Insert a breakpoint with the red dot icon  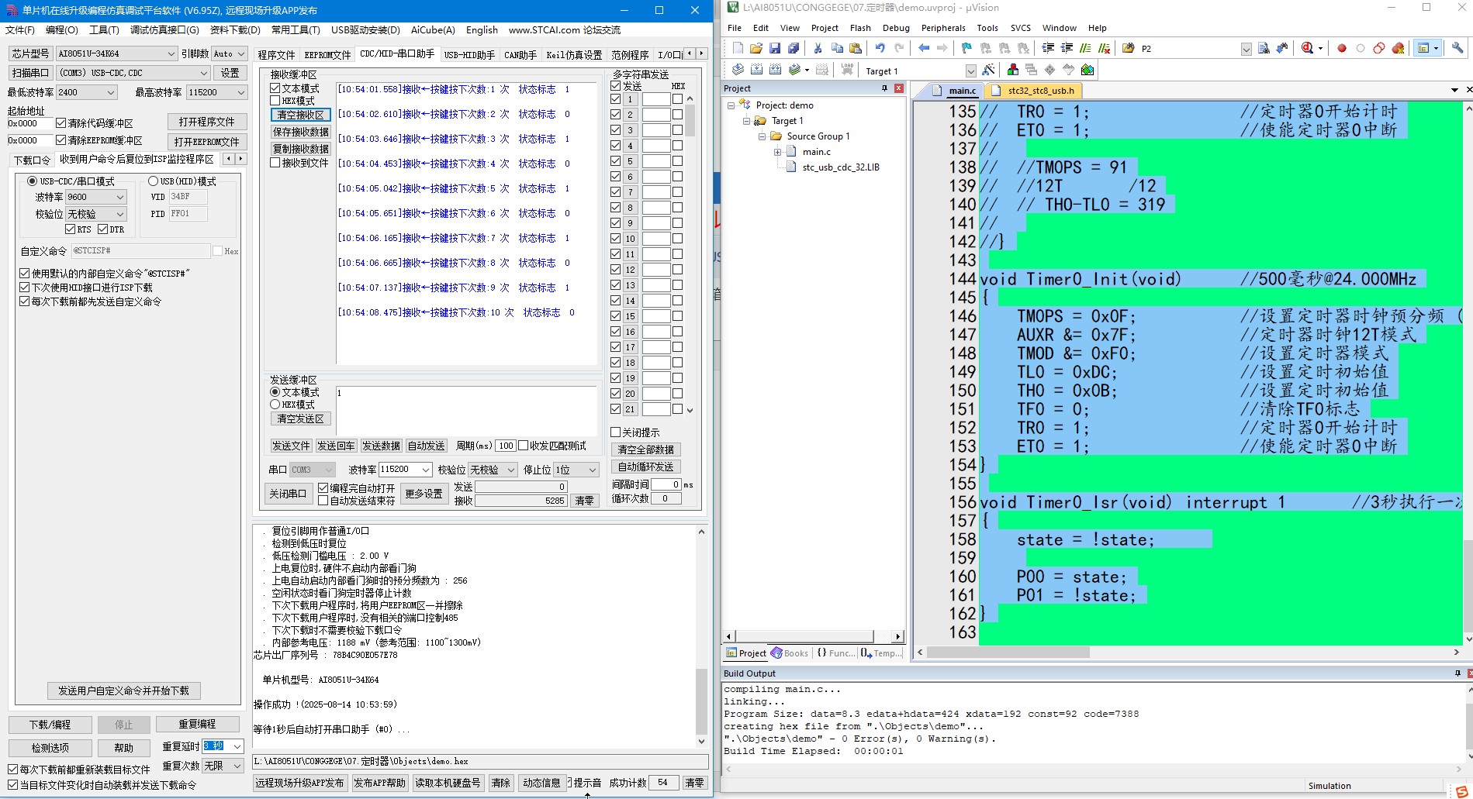click(1342, 48)
